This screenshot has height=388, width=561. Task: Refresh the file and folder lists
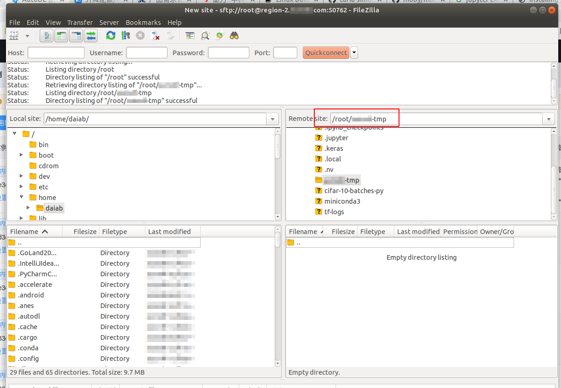[110, 35]
